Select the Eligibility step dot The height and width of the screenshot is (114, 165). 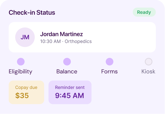pos(21,62)
